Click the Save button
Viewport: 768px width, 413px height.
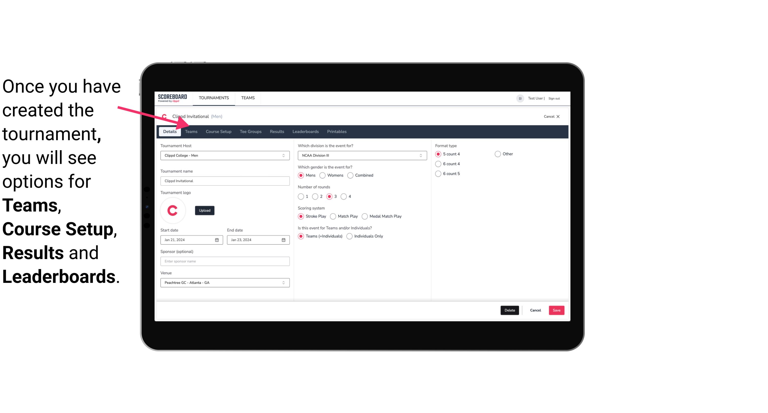coord(557,310)
